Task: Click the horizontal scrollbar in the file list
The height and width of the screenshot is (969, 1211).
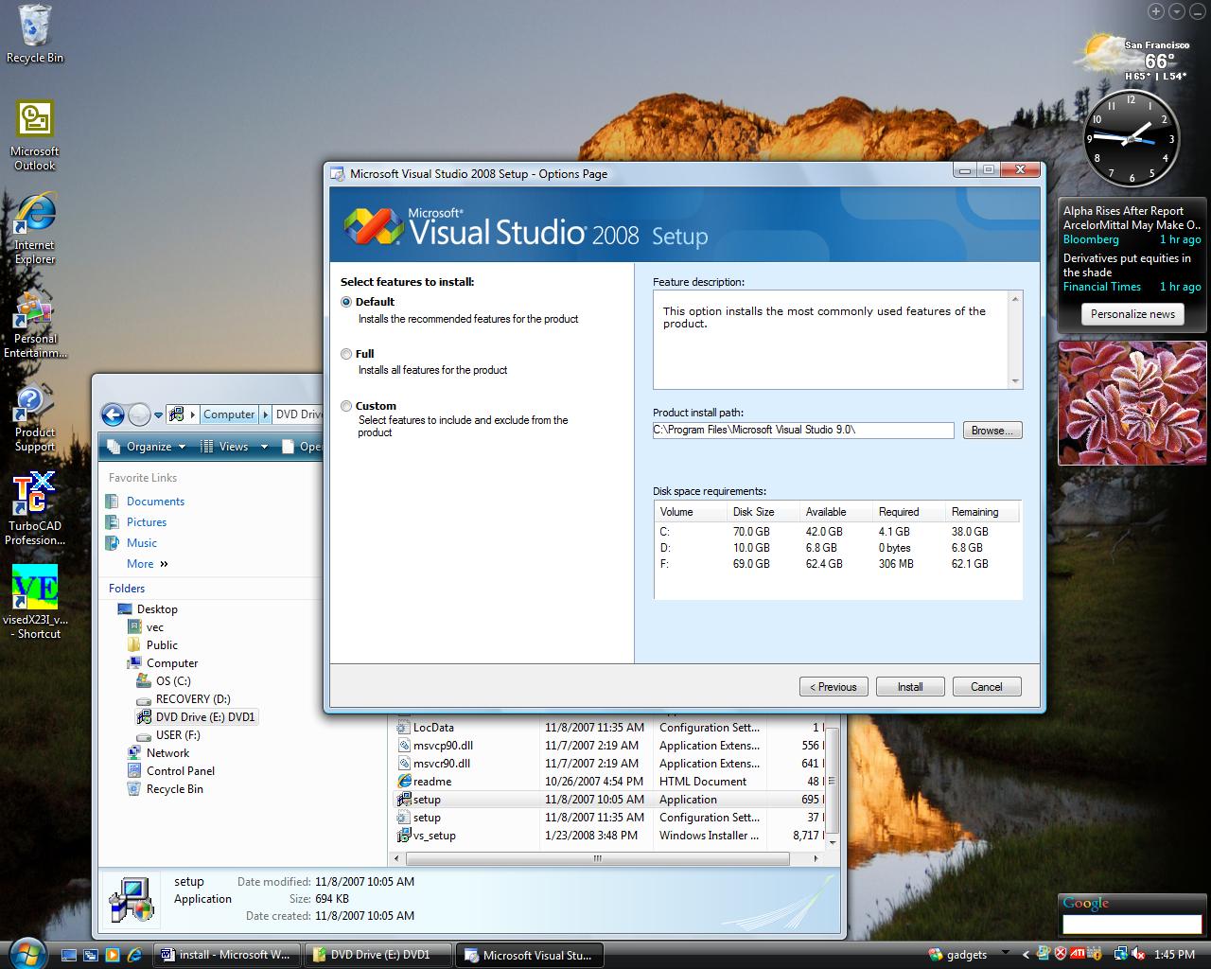Action: coord(598,859)
